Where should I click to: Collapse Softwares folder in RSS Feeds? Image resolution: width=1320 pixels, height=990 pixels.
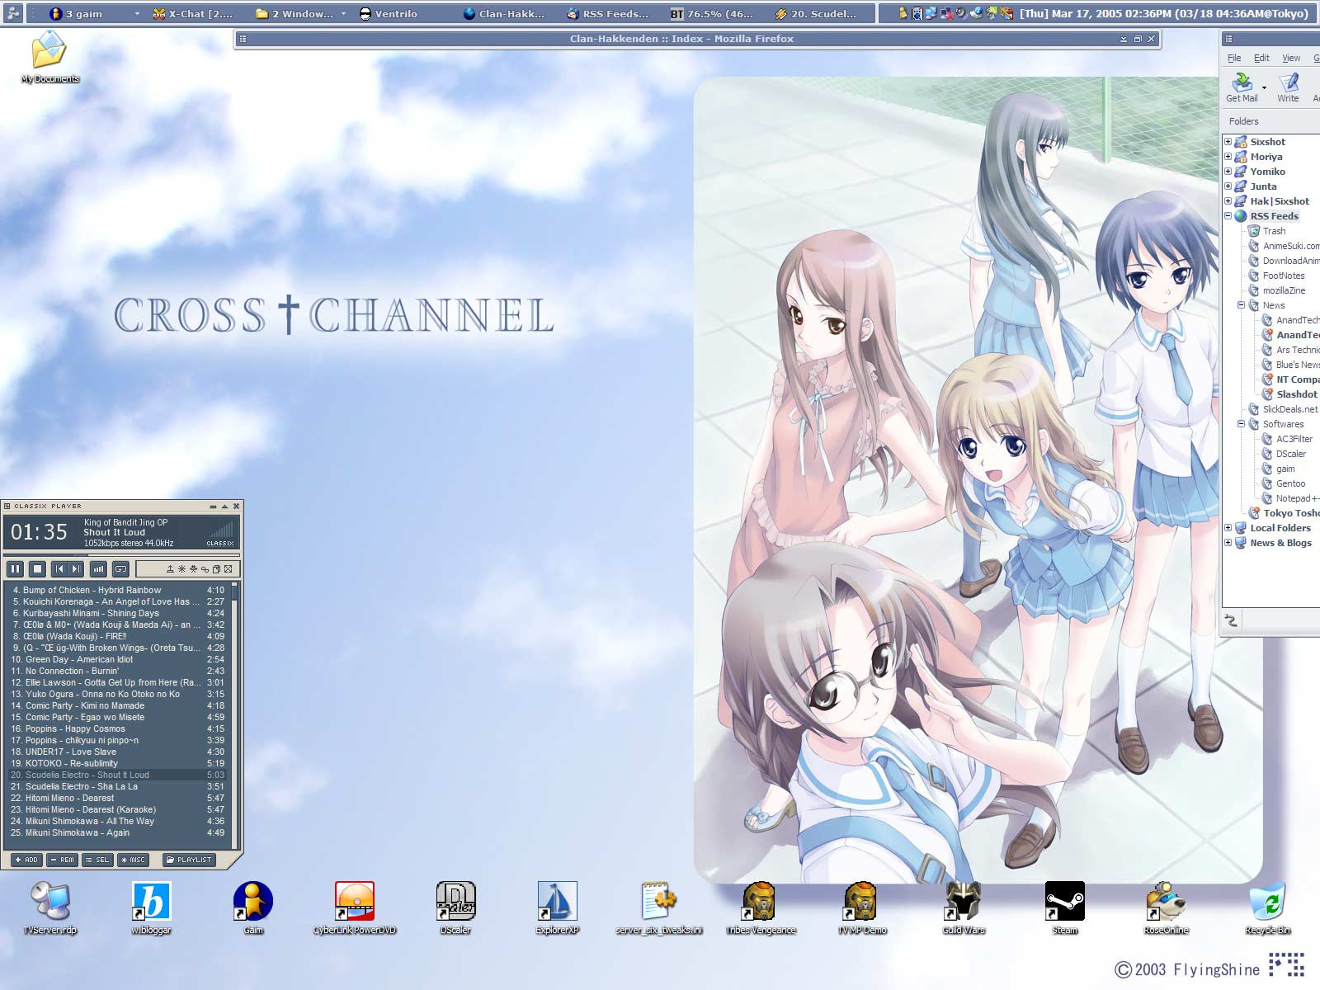1241,423
